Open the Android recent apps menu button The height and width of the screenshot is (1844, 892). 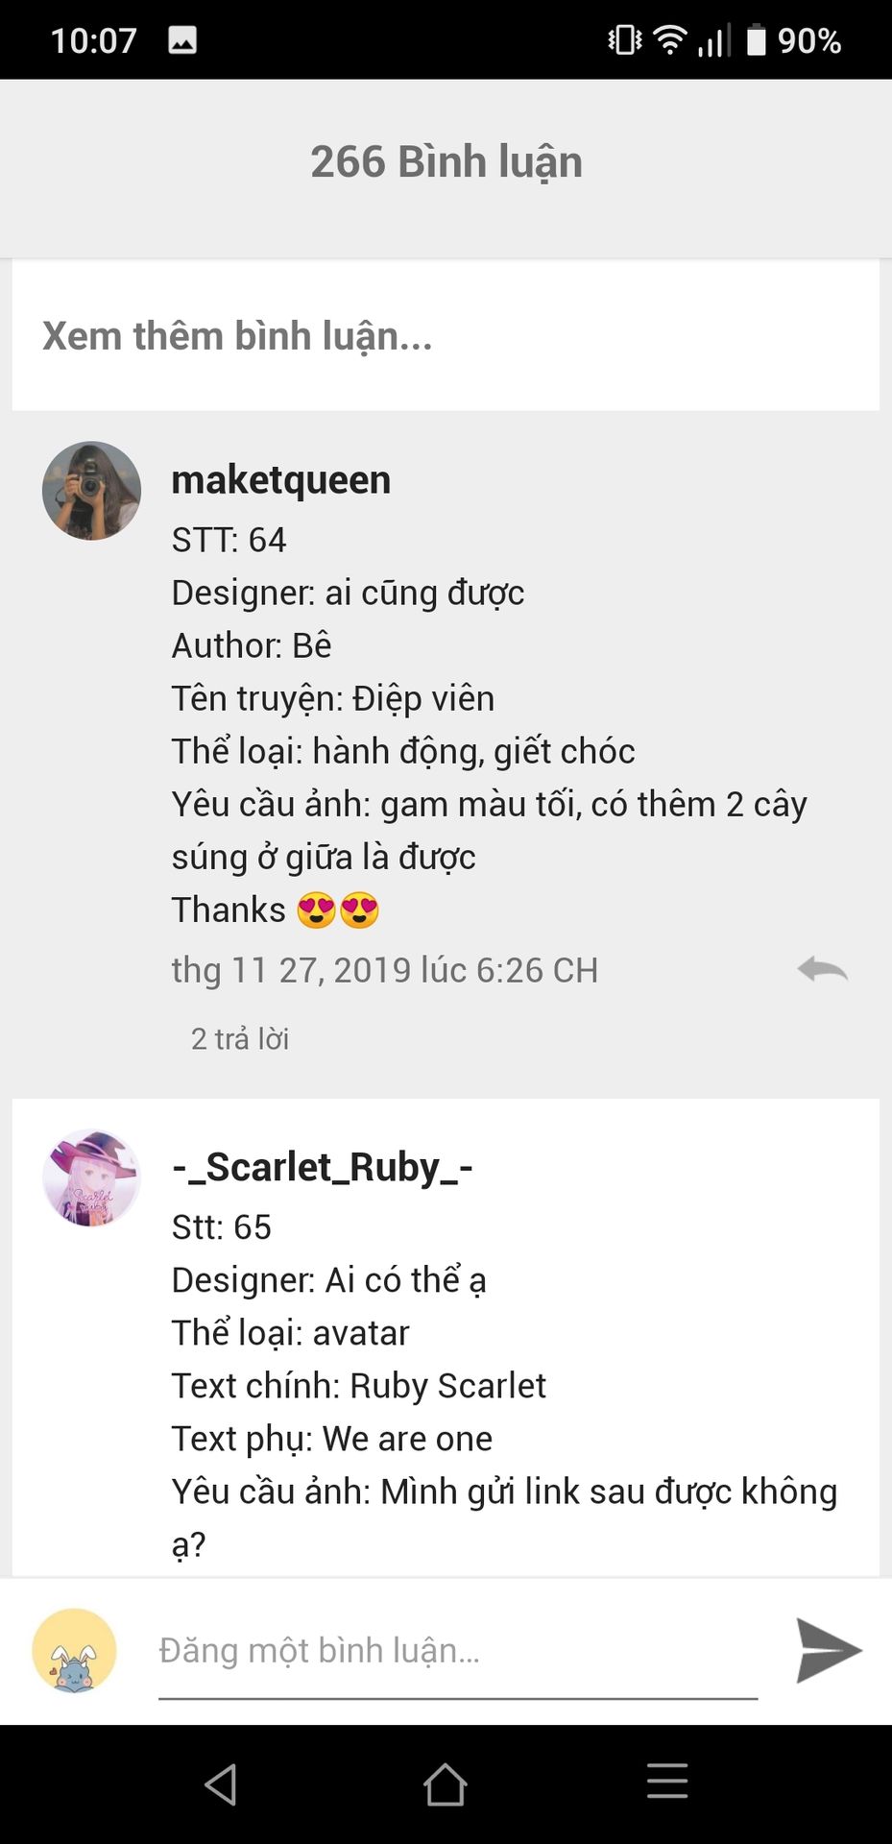pyautogui.click(x=667, y=1782)
